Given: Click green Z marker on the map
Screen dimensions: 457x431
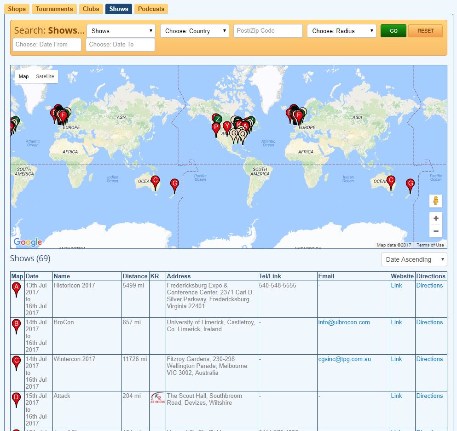Looking at the screenshot, I should click(217, 119).
